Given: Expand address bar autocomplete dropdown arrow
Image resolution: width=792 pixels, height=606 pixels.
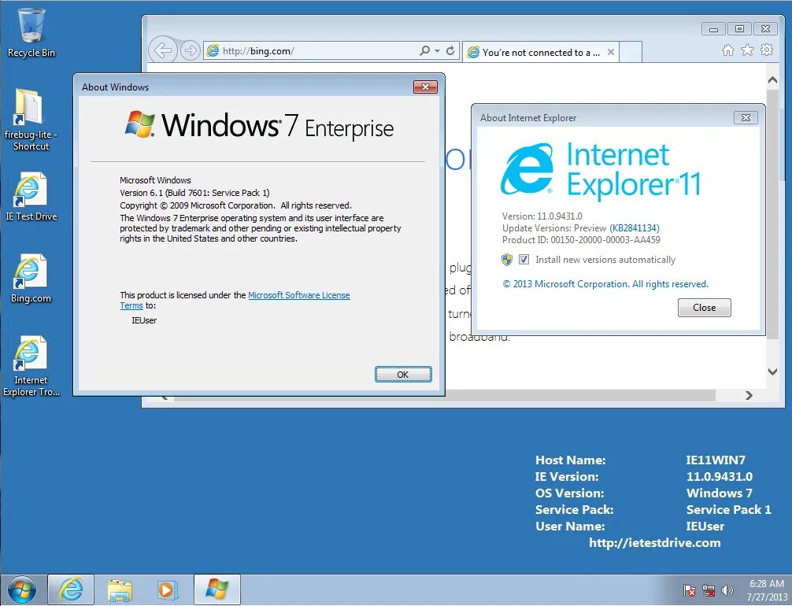Looking at the screenshot, I should [x=438, y=50].
